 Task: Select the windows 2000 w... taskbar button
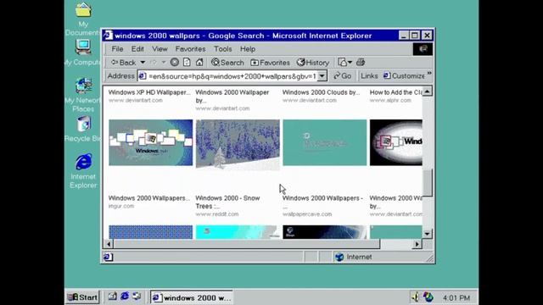[192, 297]
